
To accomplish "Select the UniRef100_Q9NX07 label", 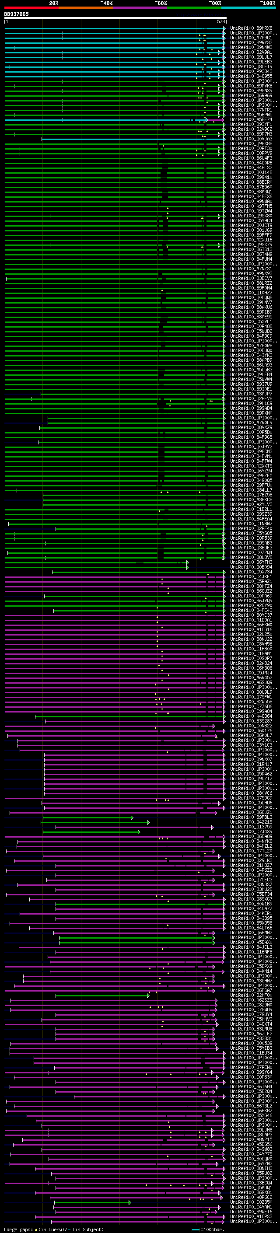I will click(x=251, y=760).
